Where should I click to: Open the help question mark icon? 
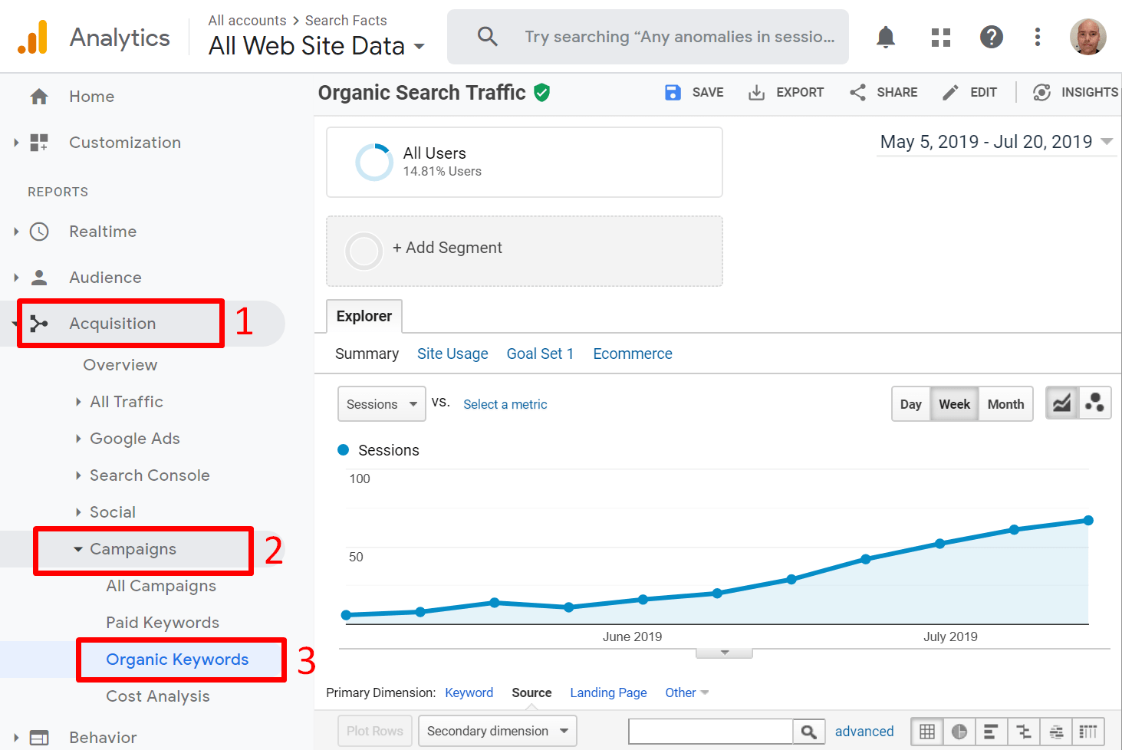tap(992, 37)
